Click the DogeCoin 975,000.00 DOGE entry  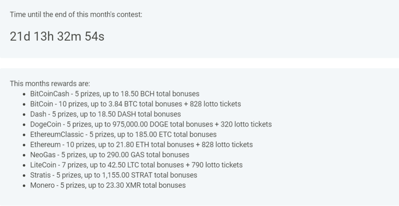point(151,124)
